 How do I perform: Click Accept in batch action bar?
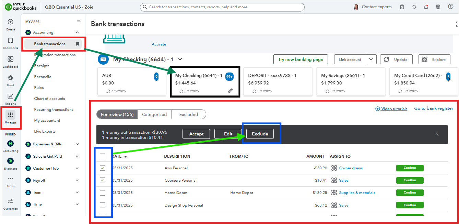point(196,134)
